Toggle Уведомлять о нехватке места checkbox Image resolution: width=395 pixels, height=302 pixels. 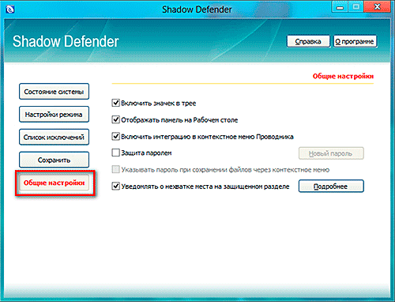click(115, 186)
